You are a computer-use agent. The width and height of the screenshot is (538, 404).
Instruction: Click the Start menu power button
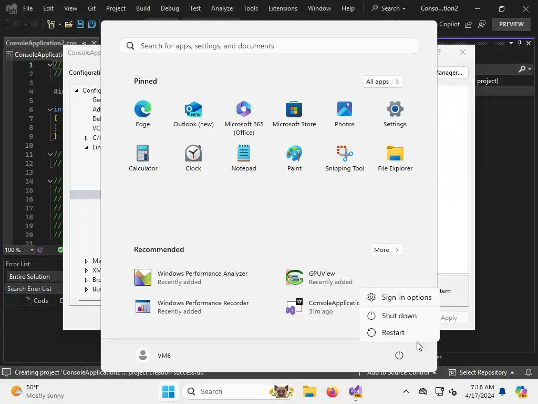click(399, 355)
